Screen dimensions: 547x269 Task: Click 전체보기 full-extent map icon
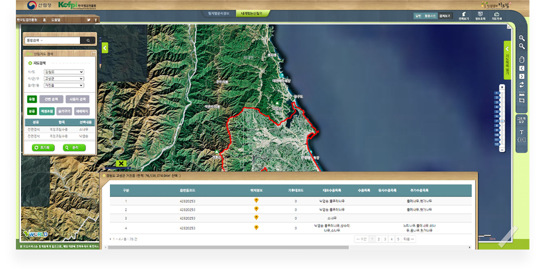coord(464,16)
